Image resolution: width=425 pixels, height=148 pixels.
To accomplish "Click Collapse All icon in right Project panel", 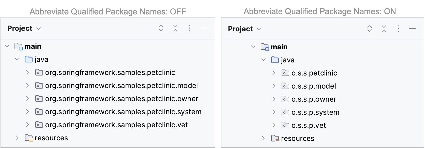I will [384, 29].
